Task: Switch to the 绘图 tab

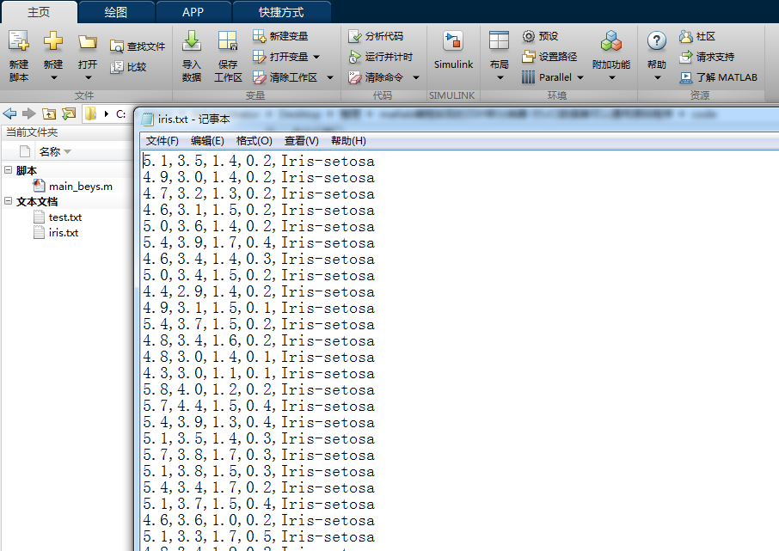Action: [x=116, y=12]
